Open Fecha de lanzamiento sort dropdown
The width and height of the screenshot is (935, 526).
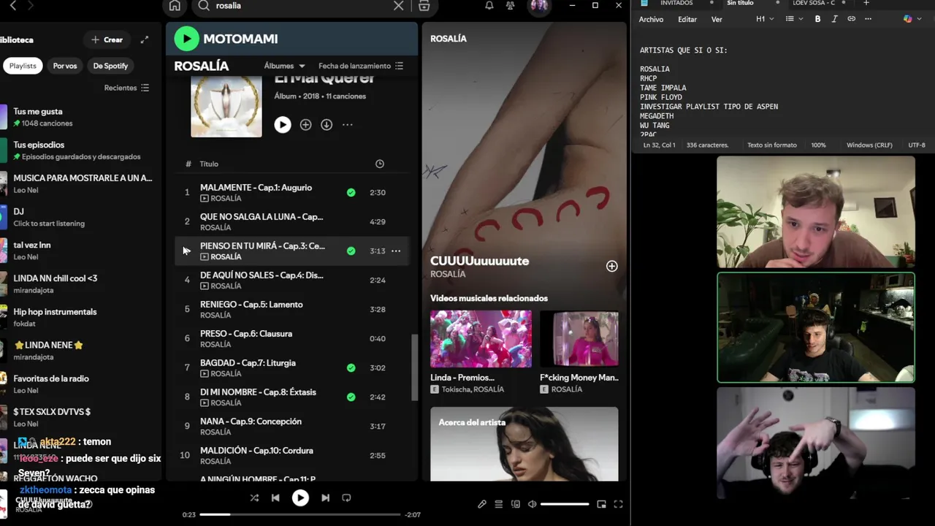[361, 66]
